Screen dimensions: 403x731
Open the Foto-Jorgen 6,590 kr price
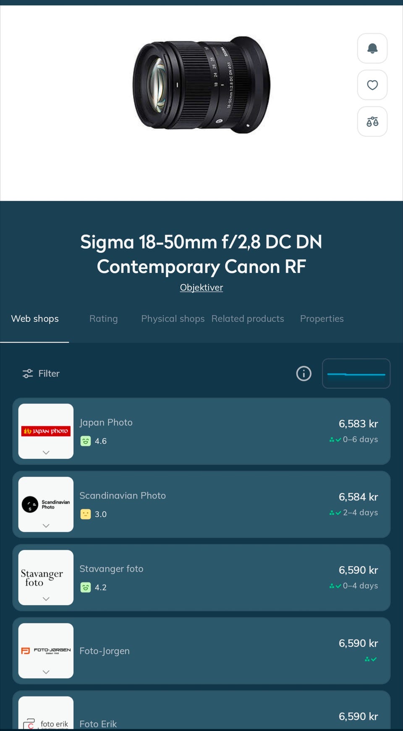tap(358, 643)
